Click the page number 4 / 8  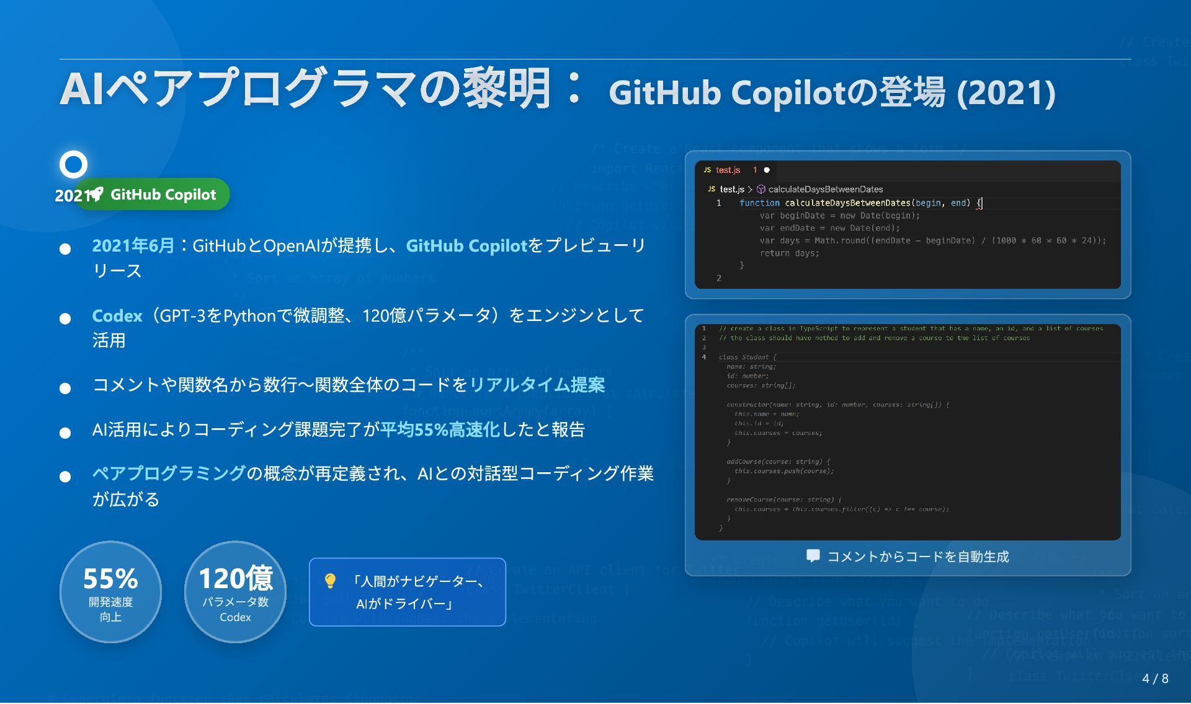1155,679
